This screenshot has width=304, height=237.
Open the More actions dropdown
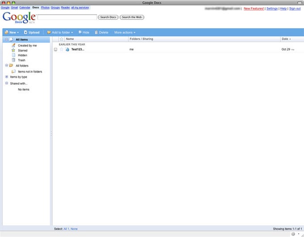(125, 32)
